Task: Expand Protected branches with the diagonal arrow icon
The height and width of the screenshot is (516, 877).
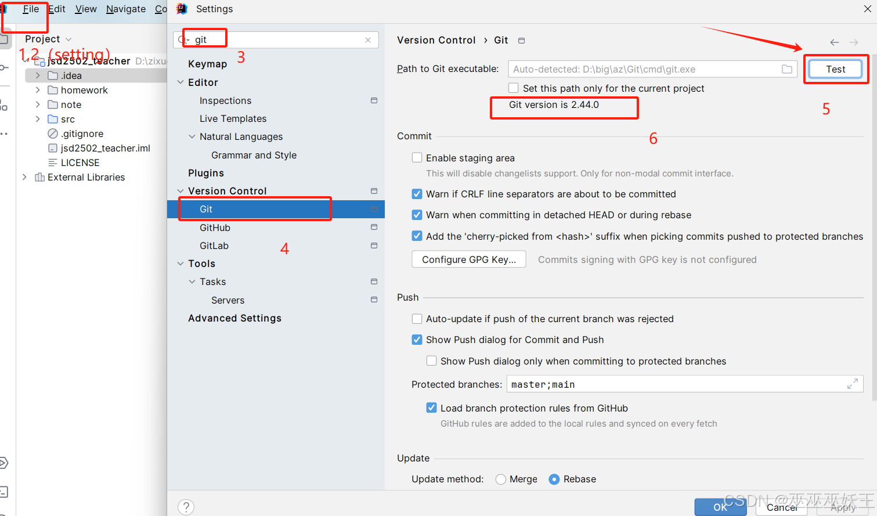Action: 853,384
